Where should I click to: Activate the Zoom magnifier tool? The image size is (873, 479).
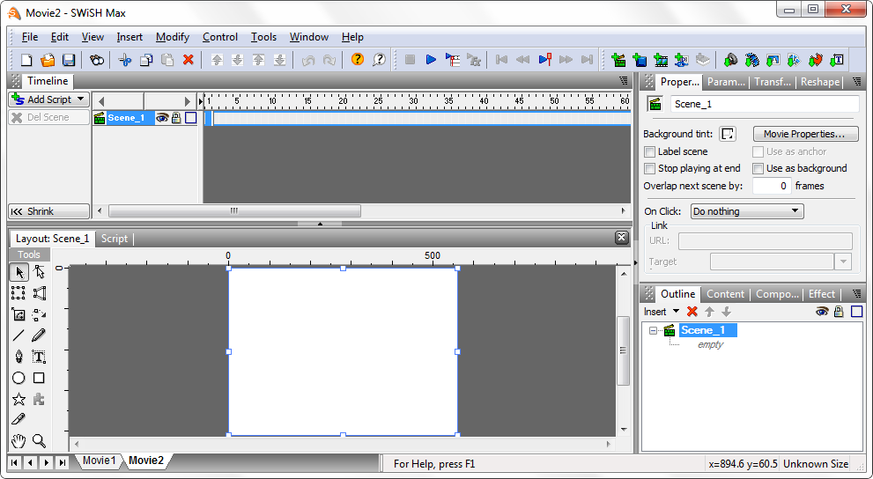39,440
